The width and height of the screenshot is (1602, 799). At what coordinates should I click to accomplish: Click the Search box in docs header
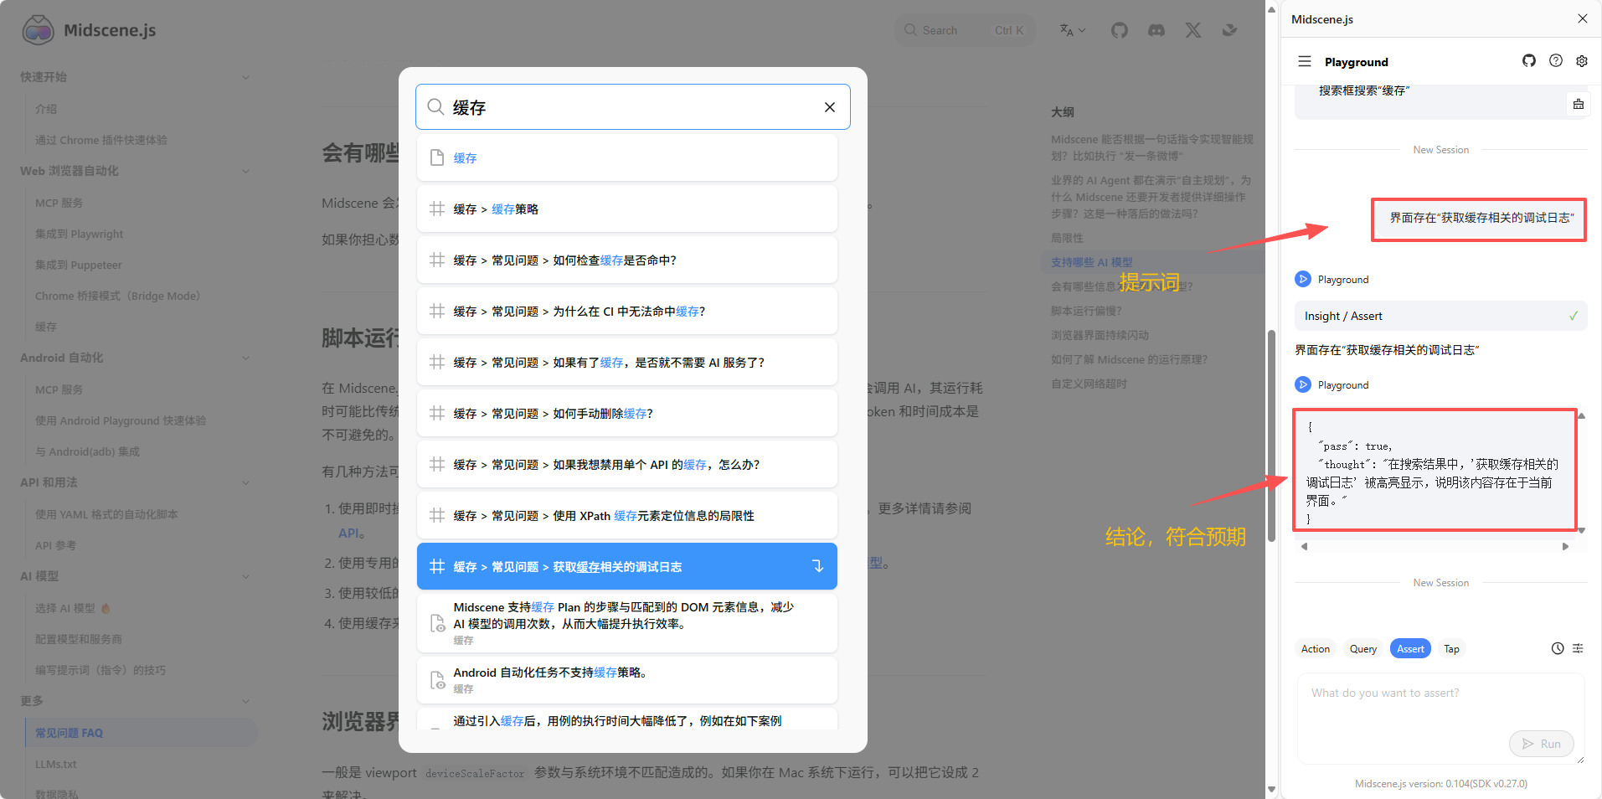pyautogui.click(x=965, y=30)
